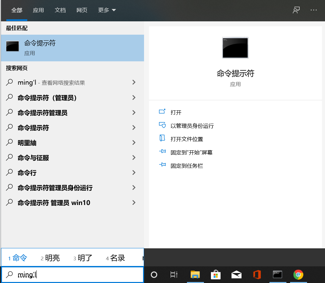Switch to Command Prompt taskbar icon

(277, 274)
